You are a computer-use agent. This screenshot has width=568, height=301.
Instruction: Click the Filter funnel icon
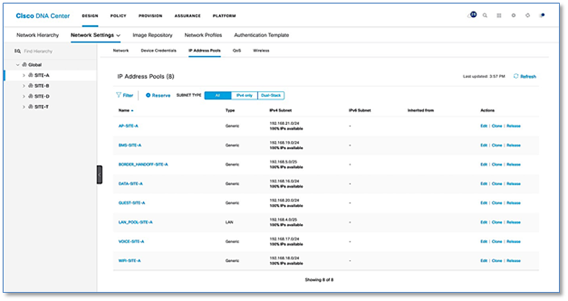[118, 95]
